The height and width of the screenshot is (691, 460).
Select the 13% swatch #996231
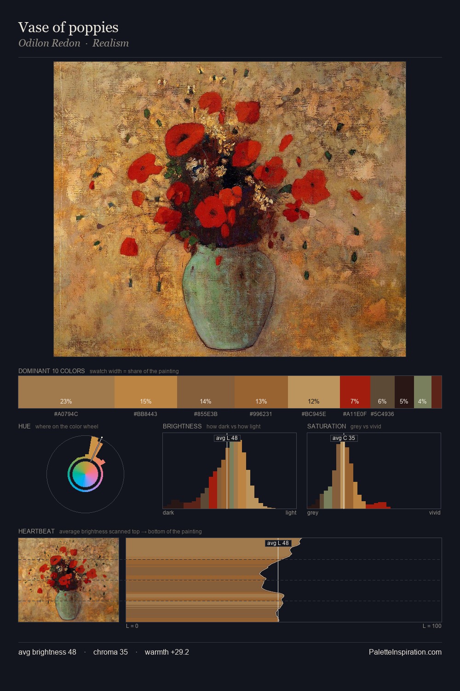261,392
